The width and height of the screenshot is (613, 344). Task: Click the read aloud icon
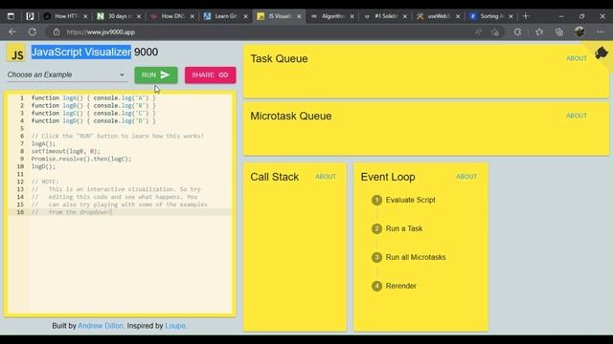478,32
